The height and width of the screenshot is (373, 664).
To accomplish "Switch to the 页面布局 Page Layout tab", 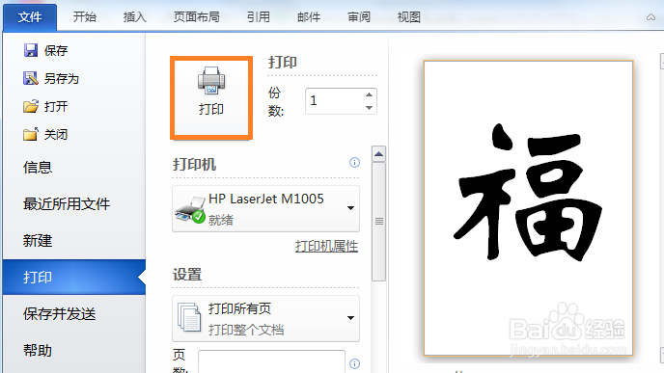I will click(x=197, y=17).
